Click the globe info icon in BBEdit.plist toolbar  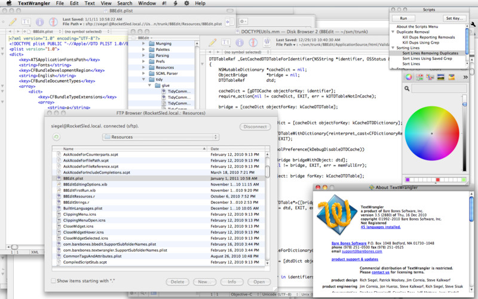click(53, 22)
